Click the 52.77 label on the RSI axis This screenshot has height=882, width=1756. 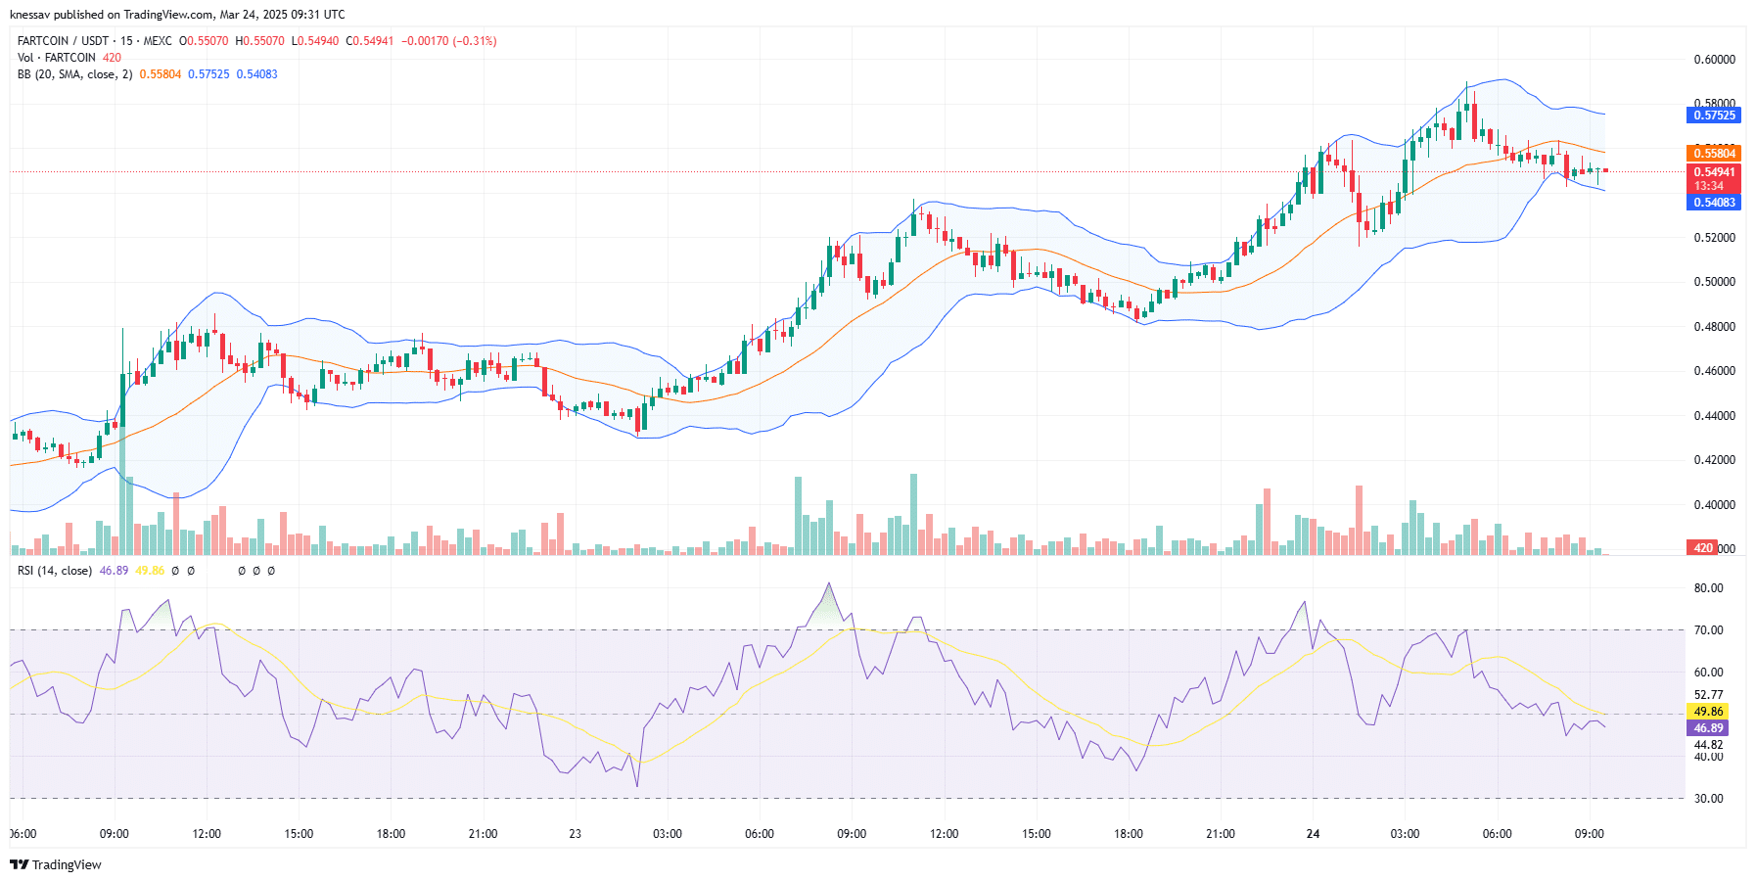click(1709, 695)
